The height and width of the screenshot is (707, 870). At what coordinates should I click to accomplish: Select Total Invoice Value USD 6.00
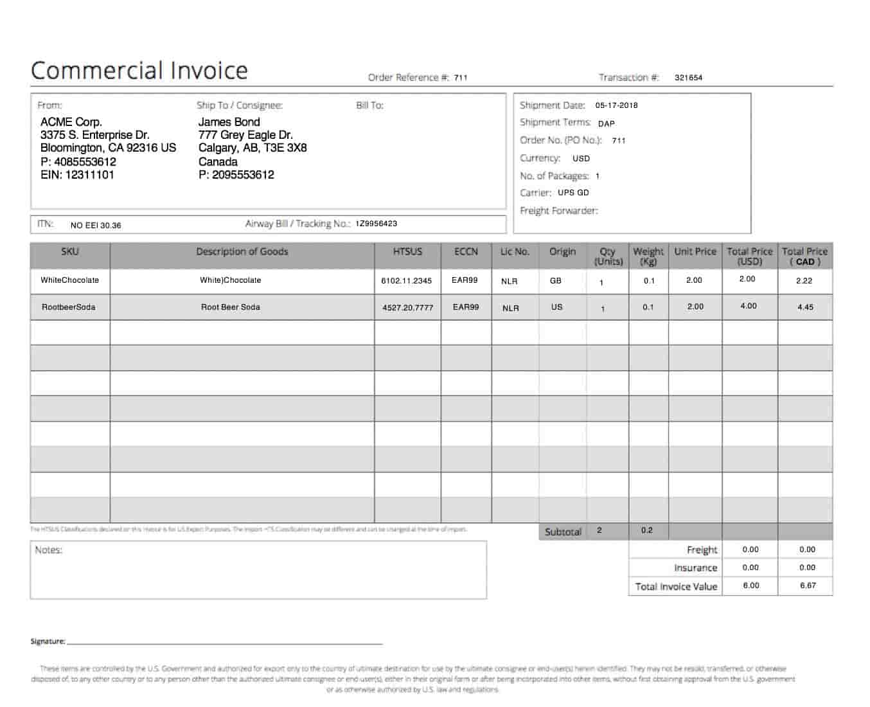tap(751, 586)
